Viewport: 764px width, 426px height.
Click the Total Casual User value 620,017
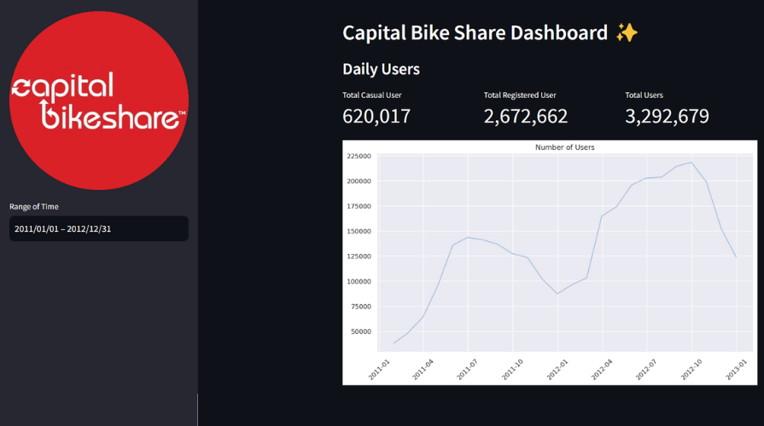coord(376,116)
